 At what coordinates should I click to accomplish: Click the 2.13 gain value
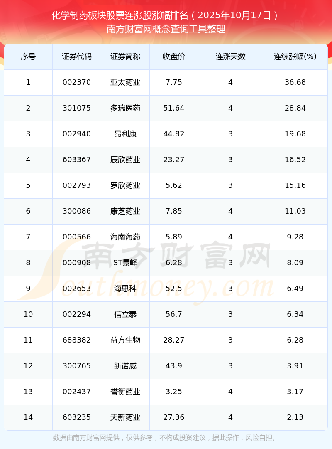(x=295, y=417)
